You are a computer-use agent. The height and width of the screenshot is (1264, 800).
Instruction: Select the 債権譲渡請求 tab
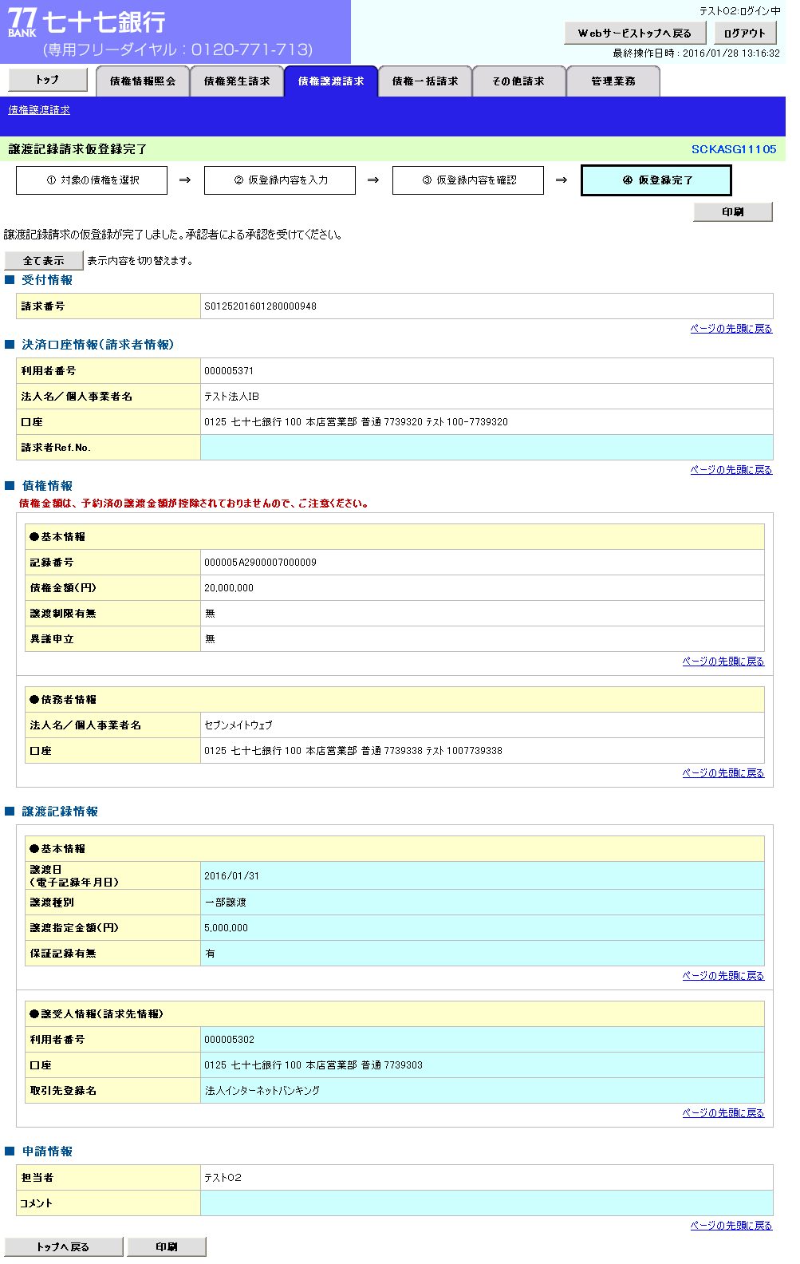pos(331,81)
